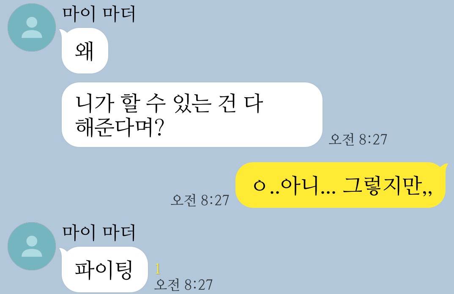Click the text line 니가 할 수 있는 건 다
This screenshot has height=294, width=454.
170,103
